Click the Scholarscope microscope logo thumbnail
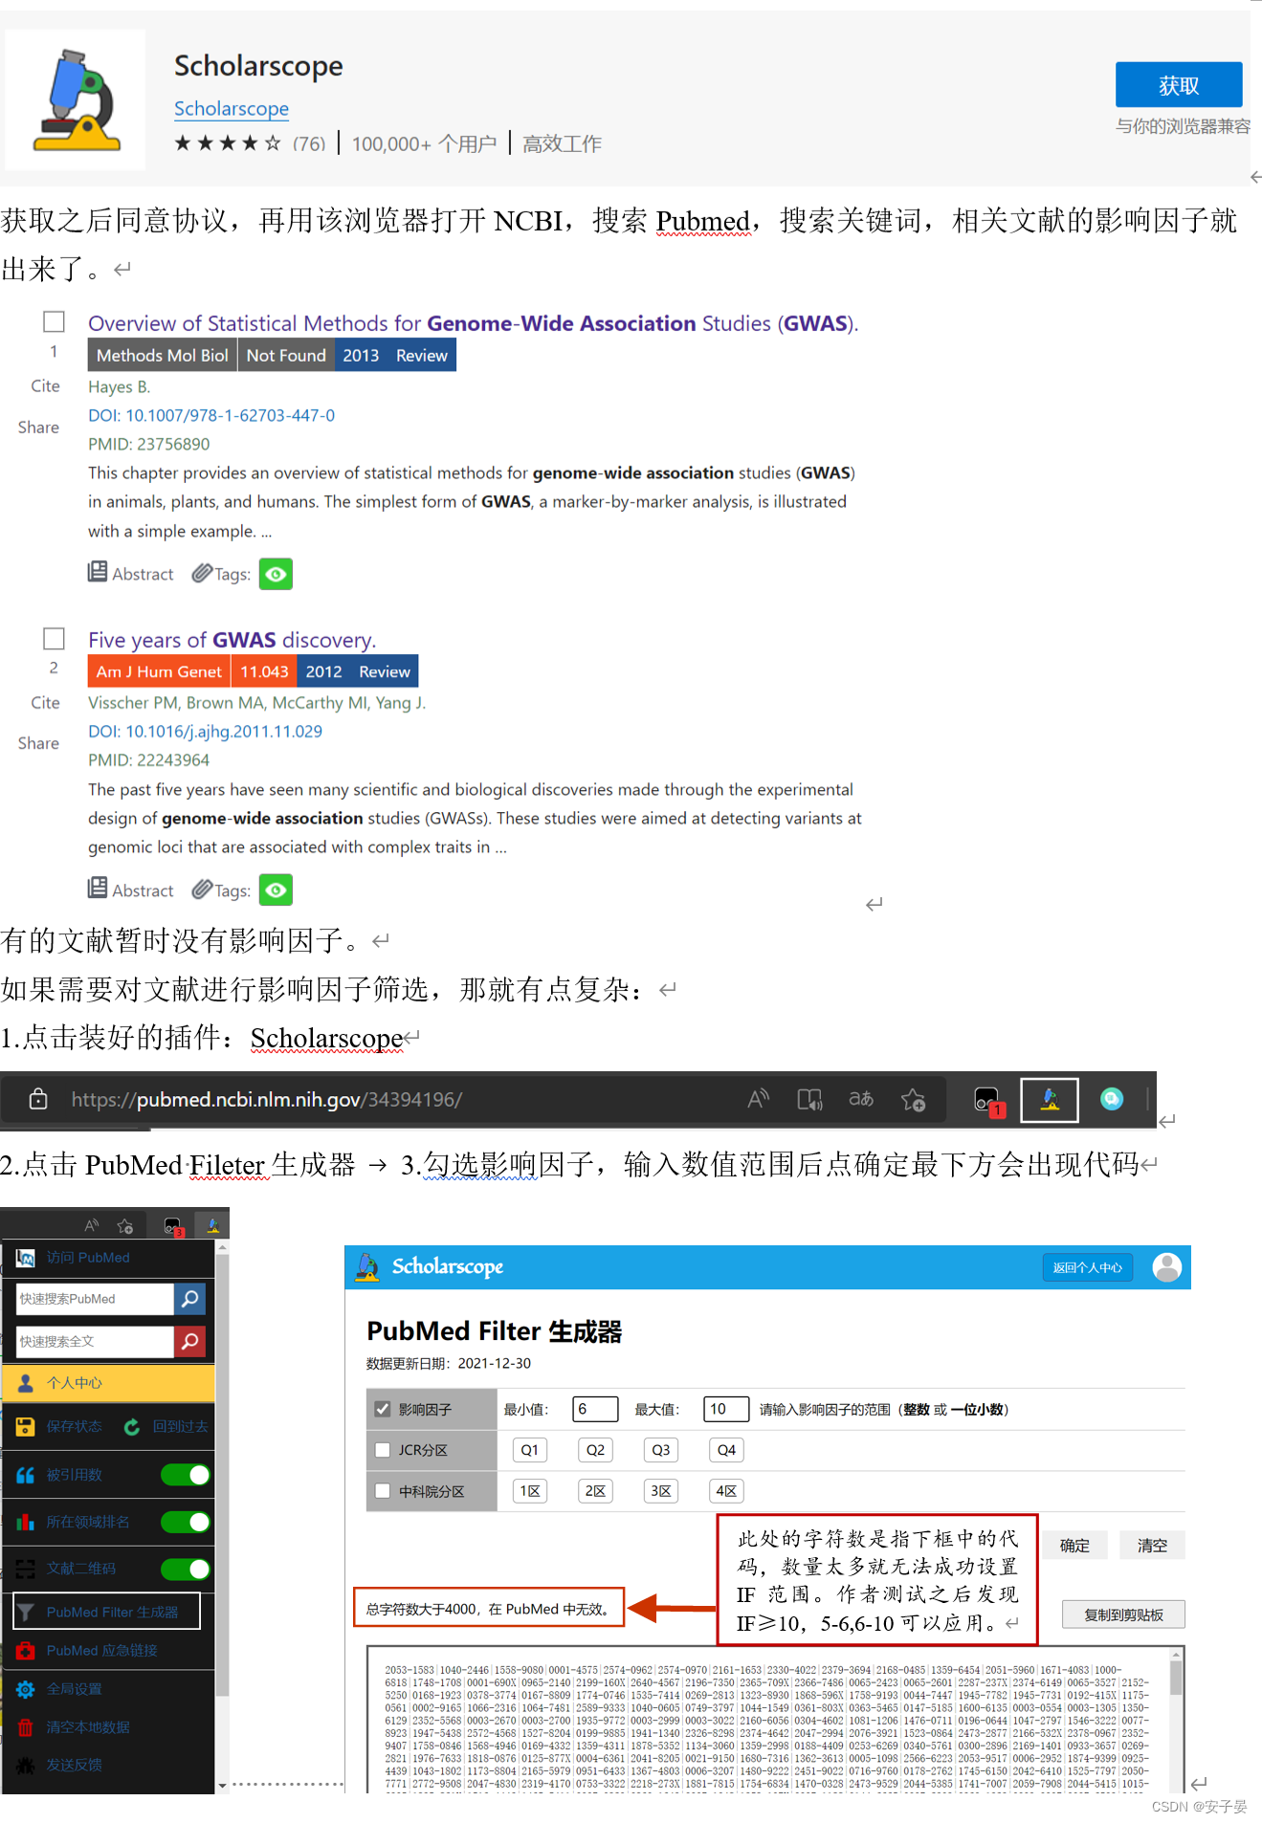Viewport: 1262px width, 1823px height. click(76, 100)
